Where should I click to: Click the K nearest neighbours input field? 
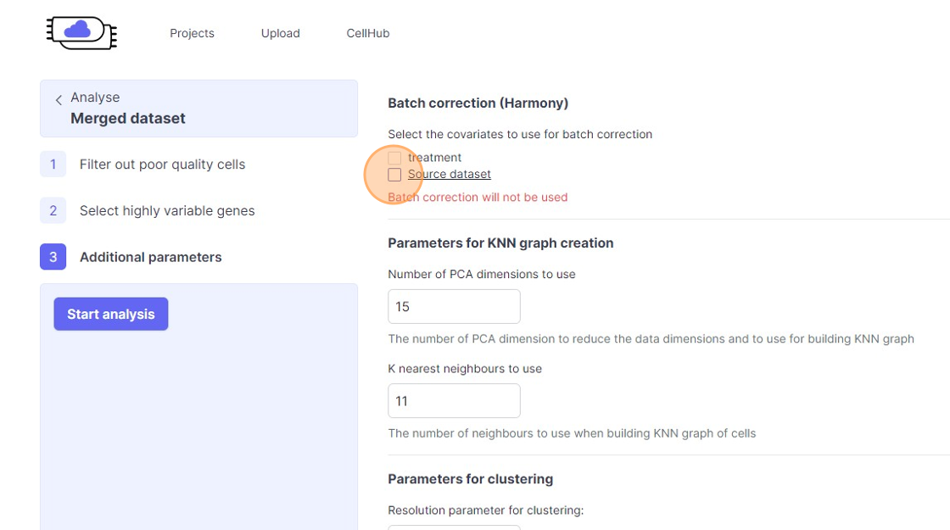(454, 400)
